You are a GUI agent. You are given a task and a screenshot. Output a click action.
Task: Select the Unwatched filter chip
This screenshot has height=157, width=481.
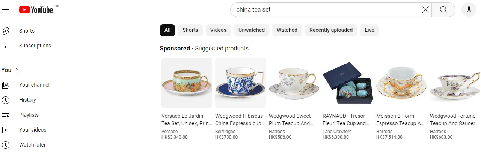tap(252, 30)
